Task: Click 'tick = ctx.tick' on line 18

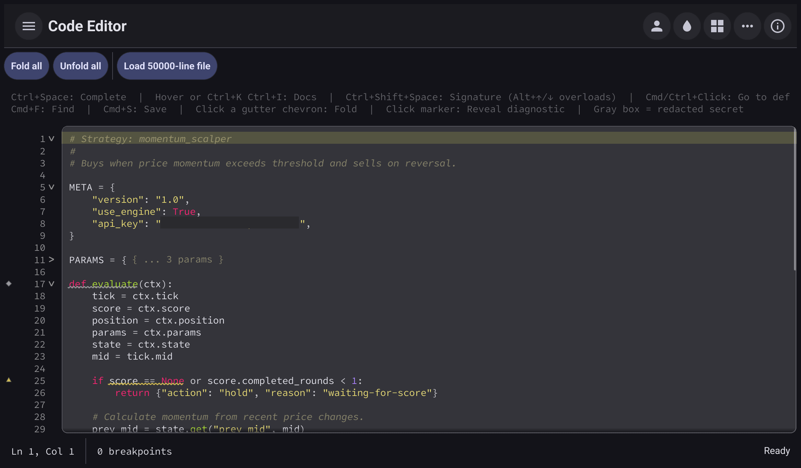Action: (135, 296)
